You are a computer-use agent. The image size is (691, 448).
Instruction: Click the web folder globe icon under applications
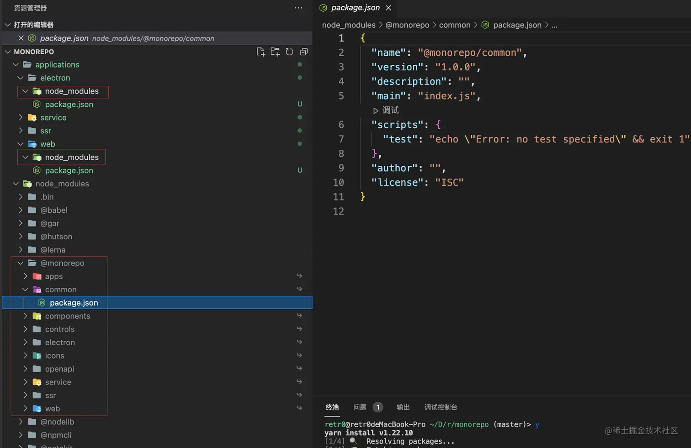coord(32,144)
